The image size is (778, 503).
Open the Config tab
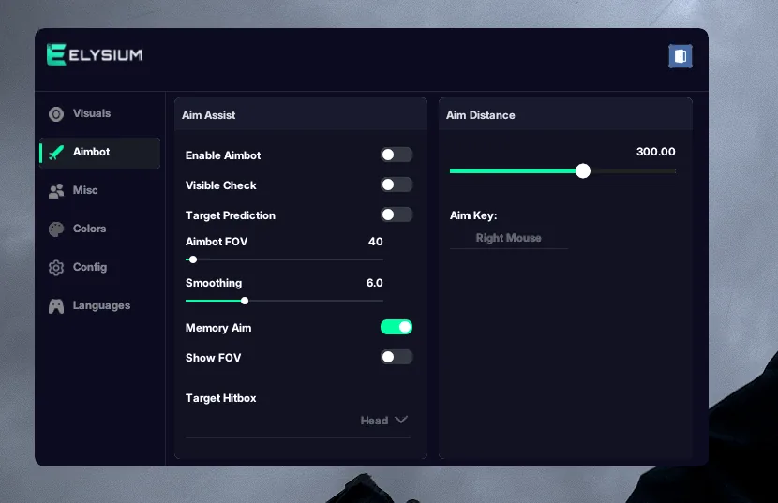pyautogui.click(x=90, y=267)
